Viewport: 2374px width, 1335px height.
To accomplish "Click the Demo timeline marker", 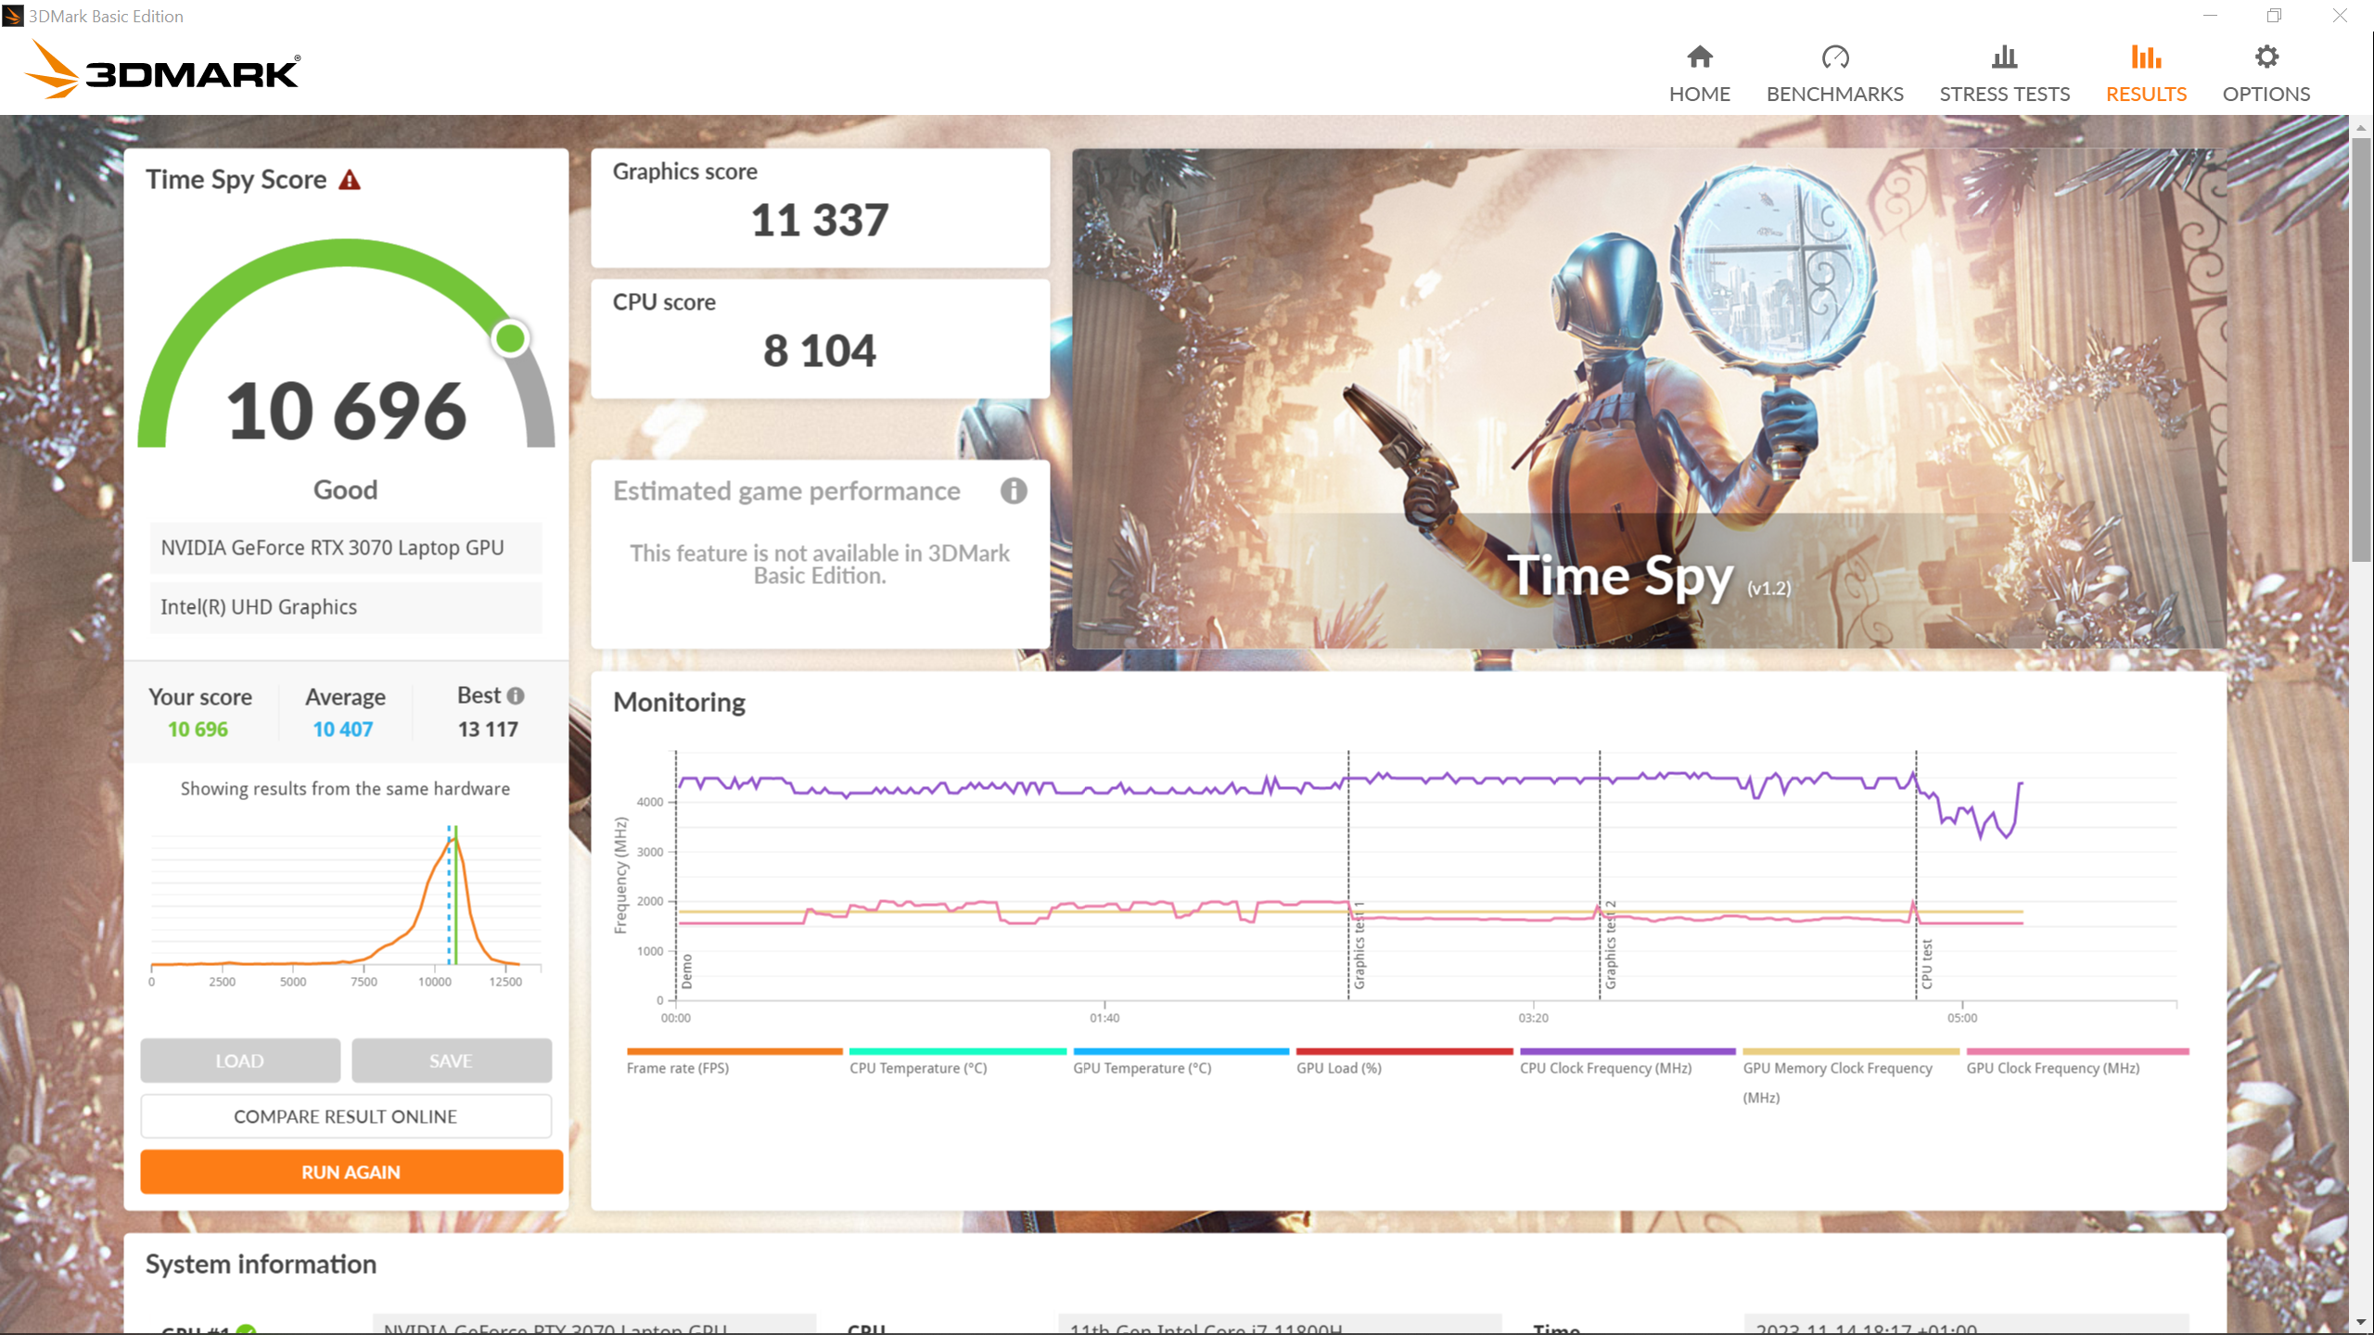I will pos(687,972).
